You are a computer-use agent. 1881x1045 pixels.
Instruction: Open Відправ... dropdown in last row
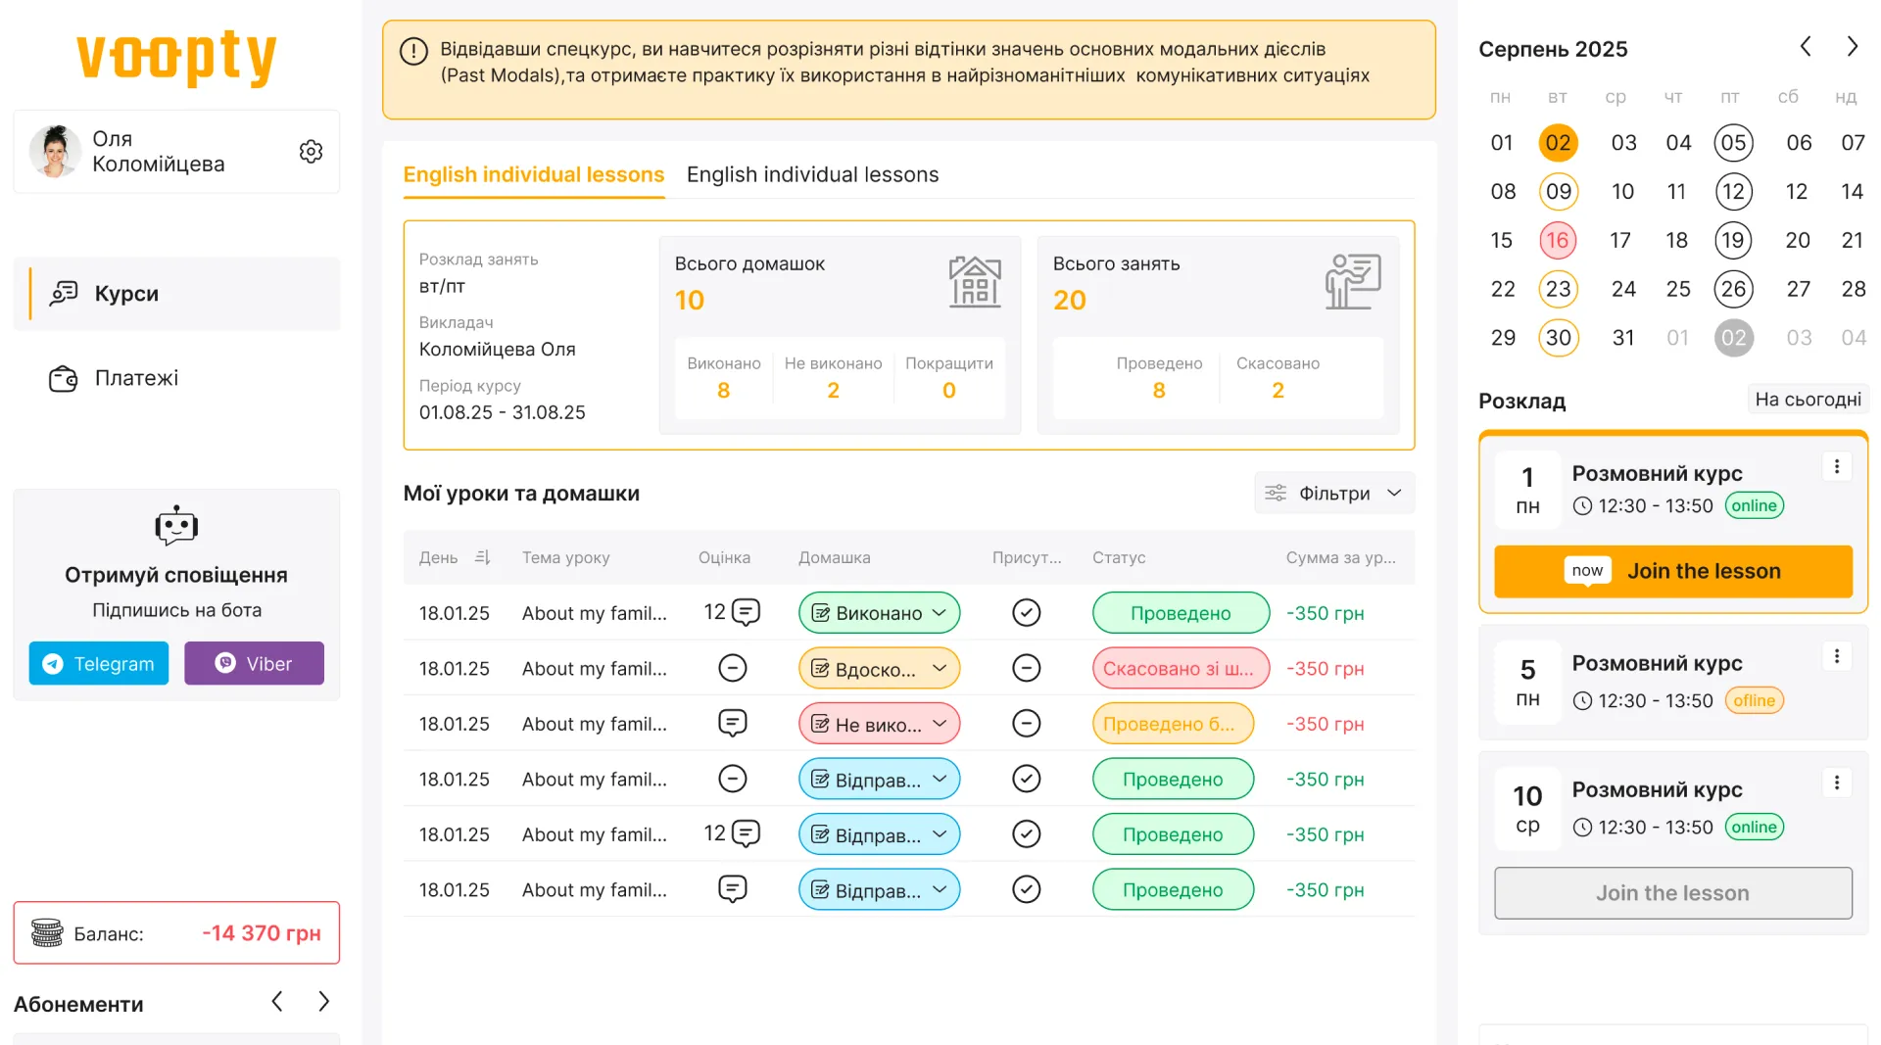pyautogui.click(x=879, y=889)
